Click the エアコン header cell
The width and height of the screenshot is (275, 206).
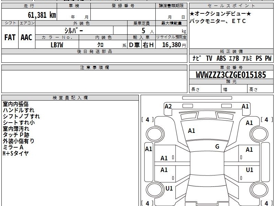coord(27,23)
